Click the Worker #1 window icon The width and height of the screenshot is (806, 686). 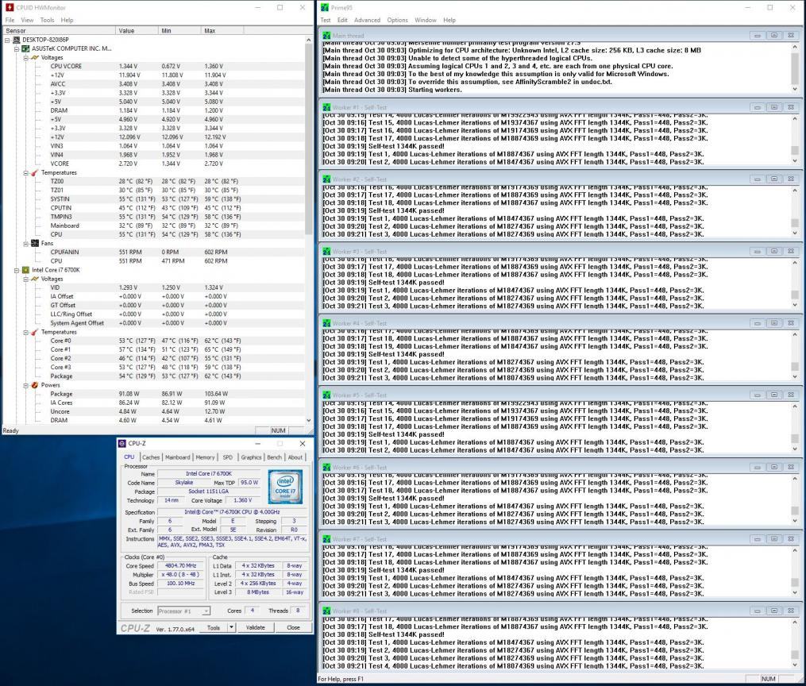tap(326, 107)
